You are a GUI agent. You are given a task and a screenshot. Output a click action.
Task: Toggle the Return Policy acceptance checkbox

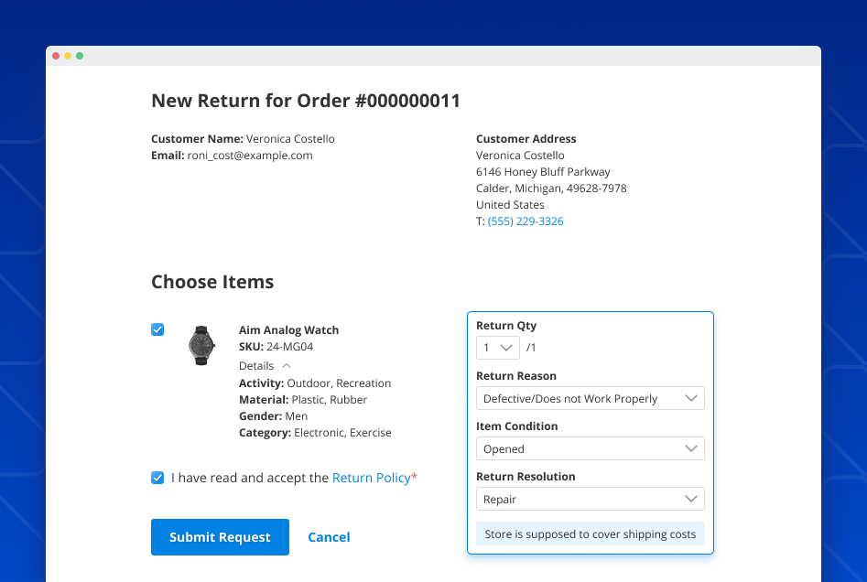point(157,478)
